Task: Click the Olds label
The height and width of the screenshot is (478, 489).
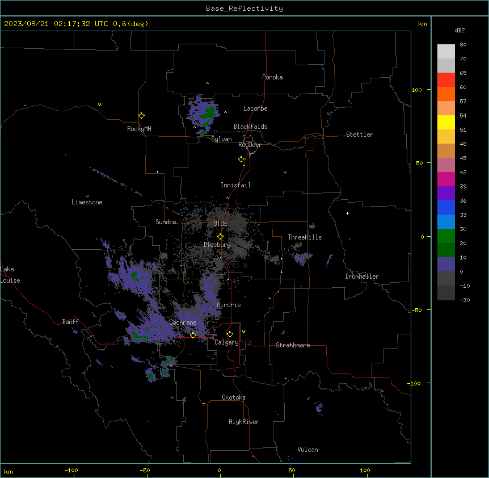Action: (x=220, y=224)
